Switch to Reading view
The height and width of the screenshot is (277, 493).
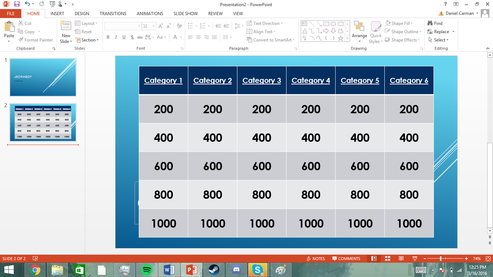click(401, 259)
